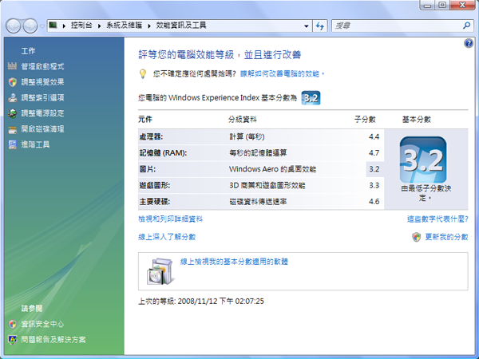The width and height of the screenshot is (479, 359).
Task: Click the 管理啟動程式 icon
Action: point(12,66)
